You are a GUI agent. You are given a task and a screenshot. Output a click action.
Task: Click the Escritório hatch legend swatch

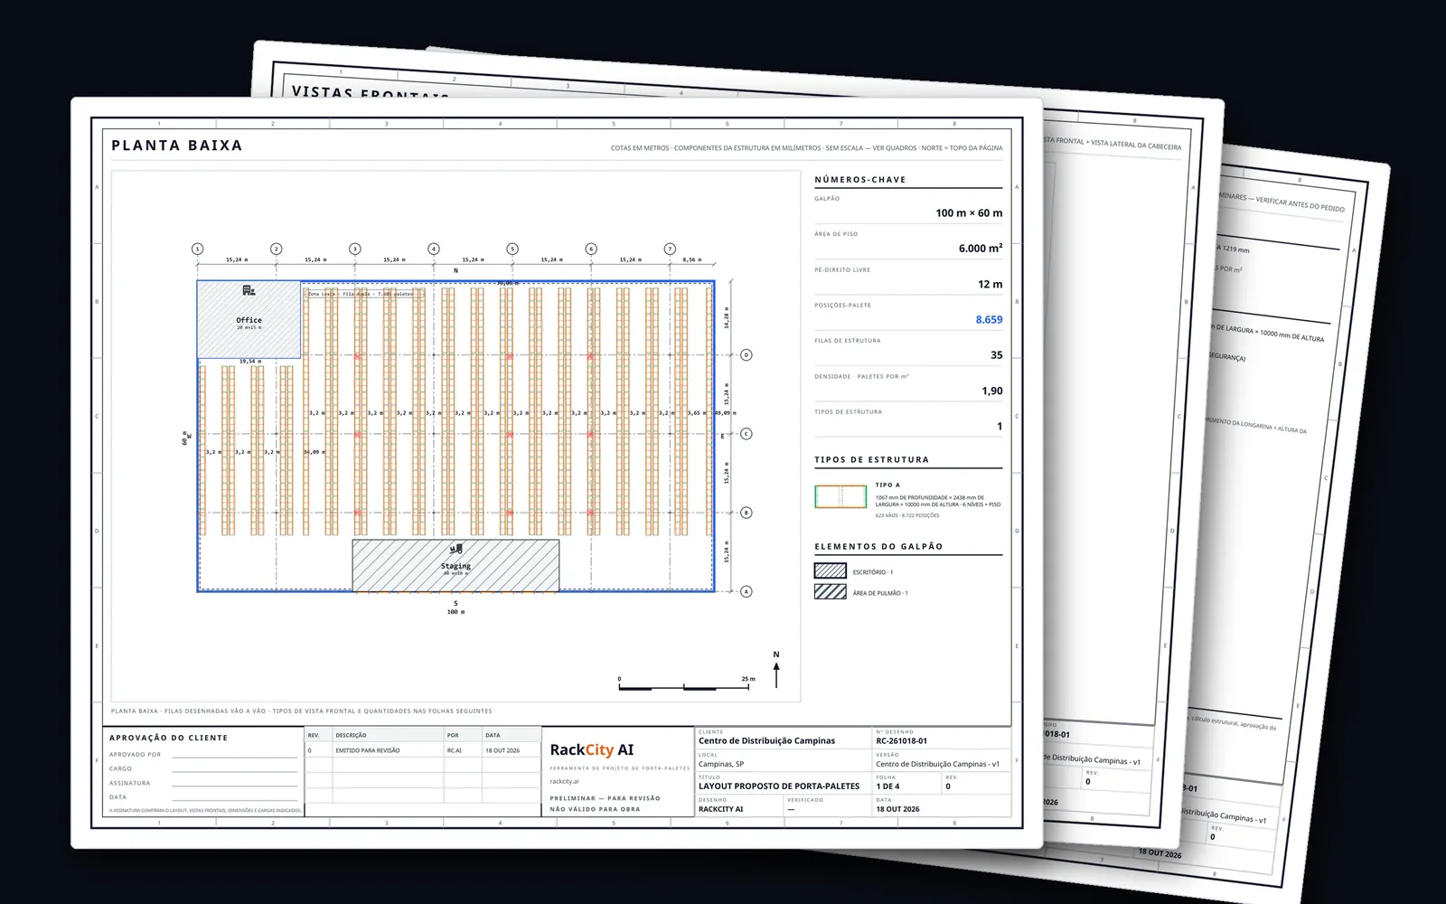(x=831, y=570)
